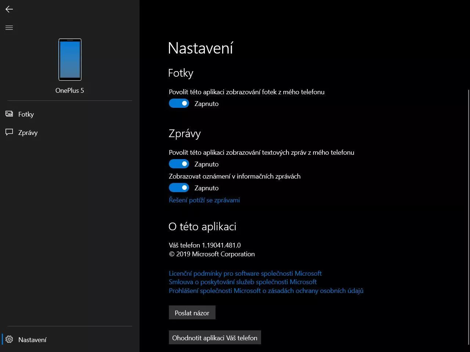
Task: Open Řešení potíží se zprávami link
Action: 204,200
